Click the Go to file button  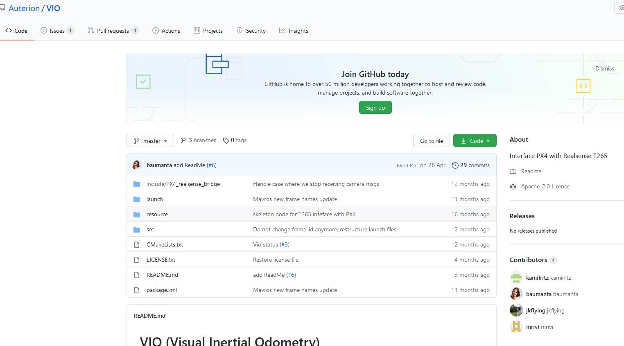click(431, 141)
